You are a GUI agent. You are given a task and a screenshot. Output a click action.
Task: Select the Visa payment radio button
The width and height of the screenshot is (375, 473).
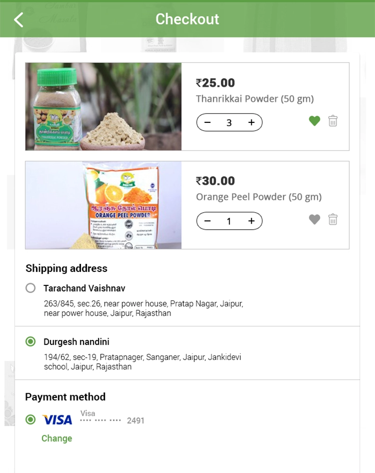click(30, 420)
